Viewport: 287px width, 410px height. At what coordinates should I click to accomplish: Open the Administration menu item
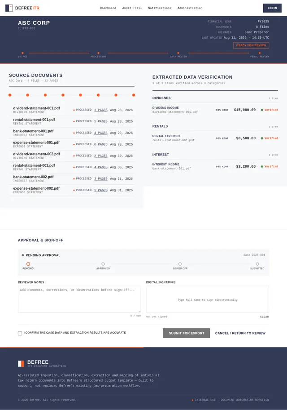[190, 8]
